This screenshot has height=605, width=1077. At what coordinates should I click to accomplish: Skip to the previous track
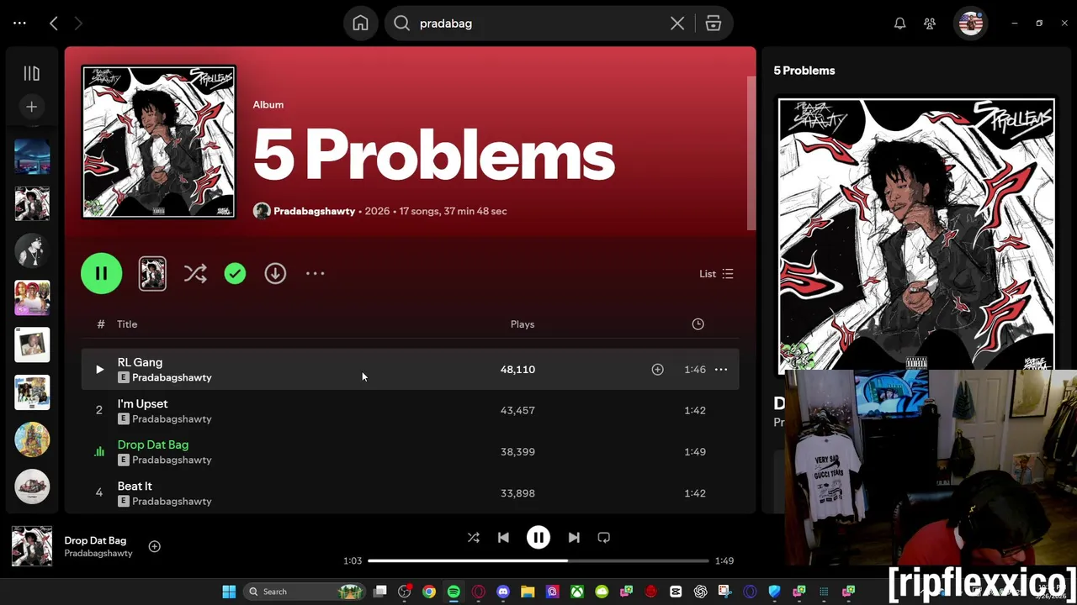(x=503, y=538)
